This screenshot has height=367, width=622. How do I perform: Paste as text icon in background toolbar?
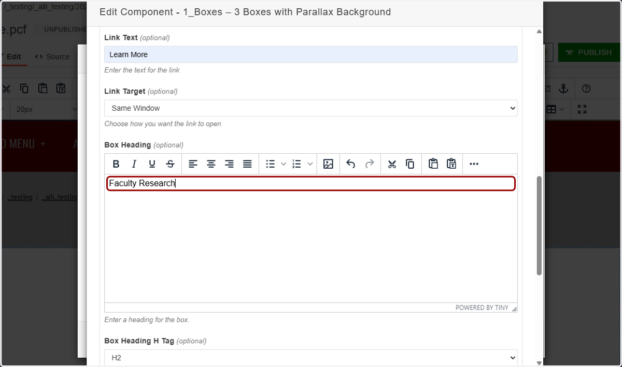61,89
